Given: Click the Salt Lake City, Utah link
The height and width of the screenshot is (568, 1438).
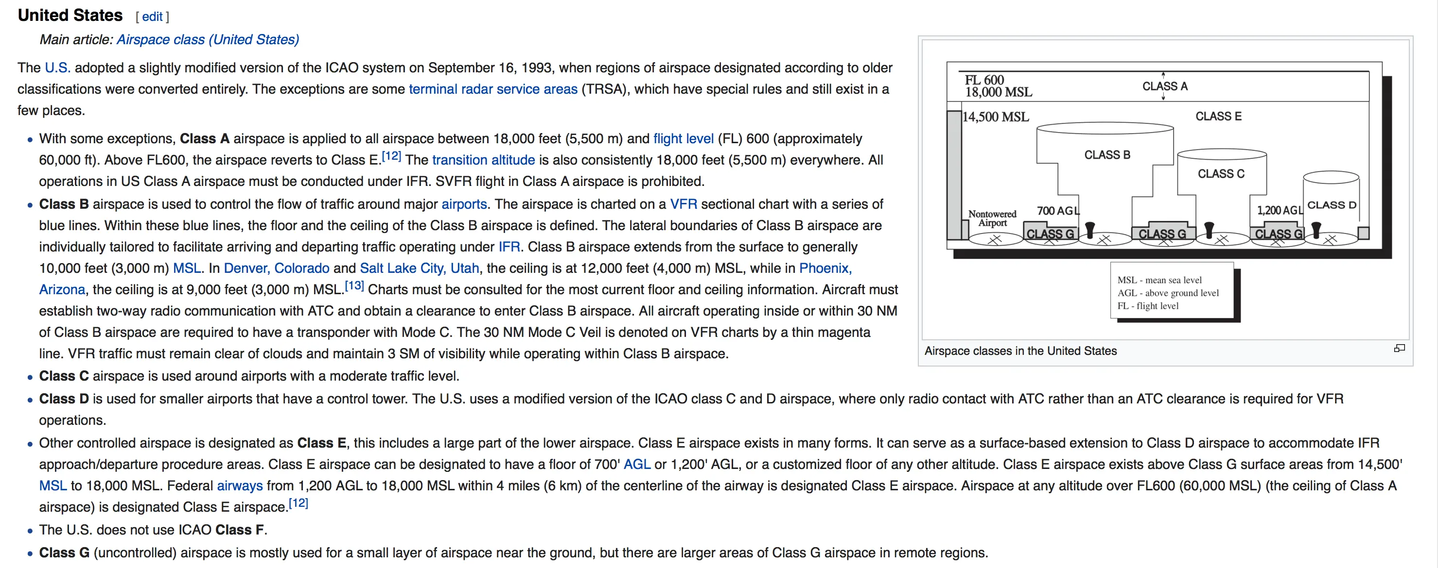Looking at the screenshot, I should click(x=419, y=268).
